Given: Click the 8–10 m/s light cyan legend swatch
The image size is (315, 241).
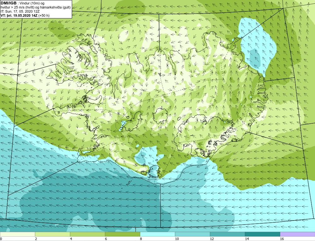Looking at the screenshot, I should tap(157, 234).
